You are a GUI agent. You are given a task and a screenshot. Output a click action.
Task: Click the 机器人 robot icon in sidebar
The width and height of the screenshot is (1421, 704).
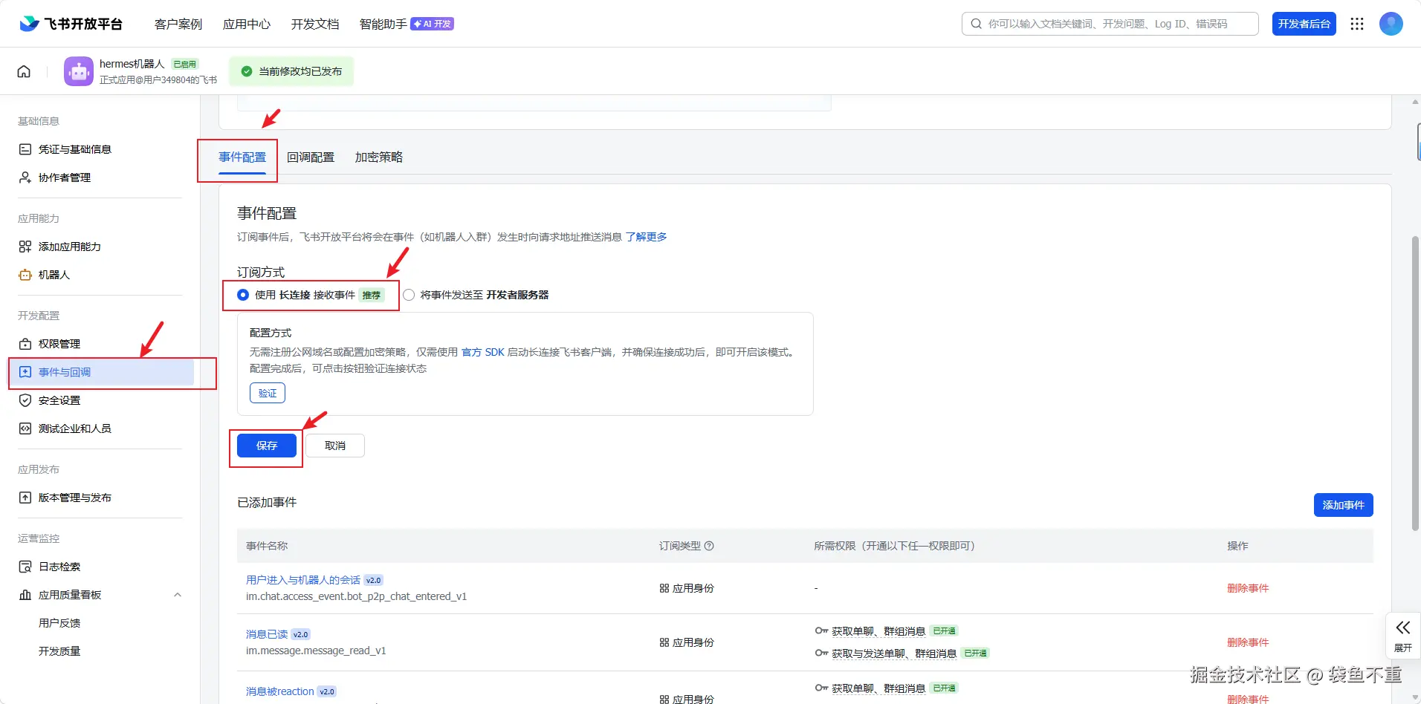pyautogui.click(x=25, y=275)
